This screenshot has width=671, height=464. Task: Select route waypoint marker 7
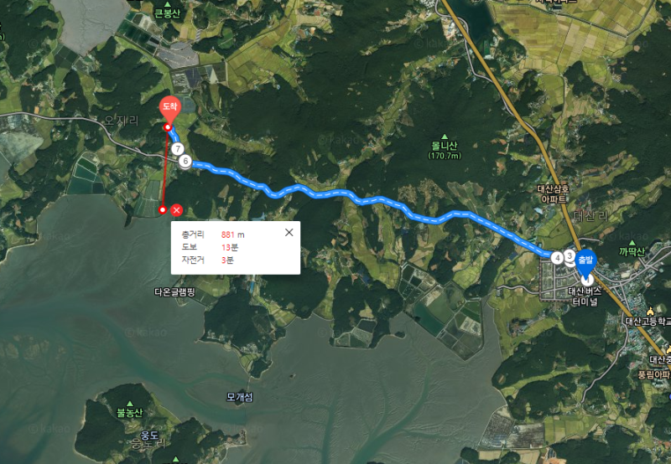178,149
